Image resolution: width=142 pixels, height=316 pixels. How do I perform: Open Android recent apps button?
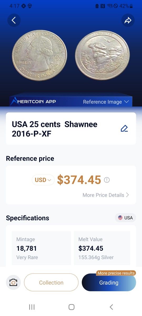[32, 307]
